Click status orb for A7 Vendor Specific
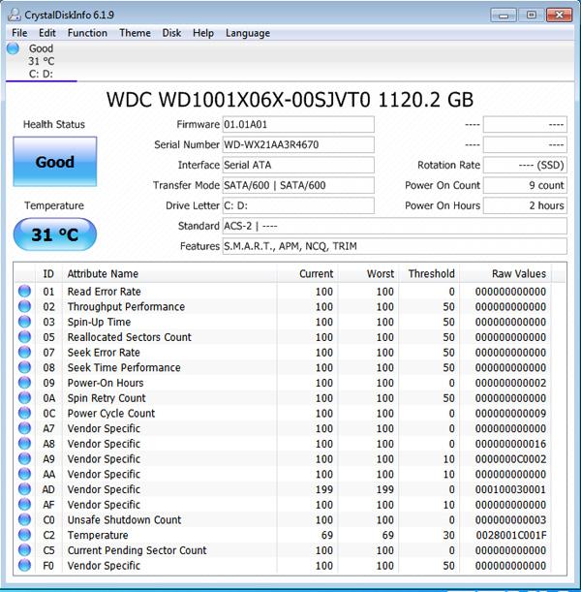Image resolution: width=581 pixels, height=592 pixels. [x=24, y=428]
